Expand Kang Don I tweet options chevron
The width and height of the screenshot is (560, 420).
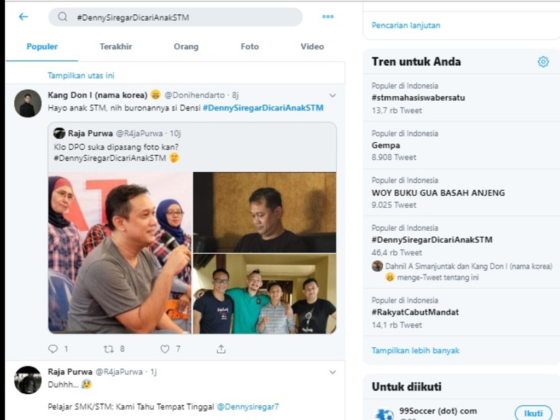click(332, 95)
